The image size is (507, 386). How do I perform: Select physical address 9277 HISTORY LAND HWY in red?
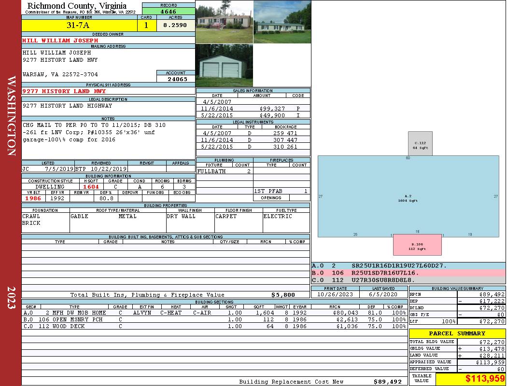(x=64, y=91)
